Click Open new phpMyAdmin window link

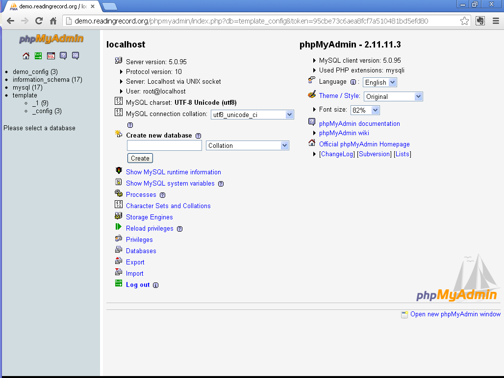coord(455,314)
